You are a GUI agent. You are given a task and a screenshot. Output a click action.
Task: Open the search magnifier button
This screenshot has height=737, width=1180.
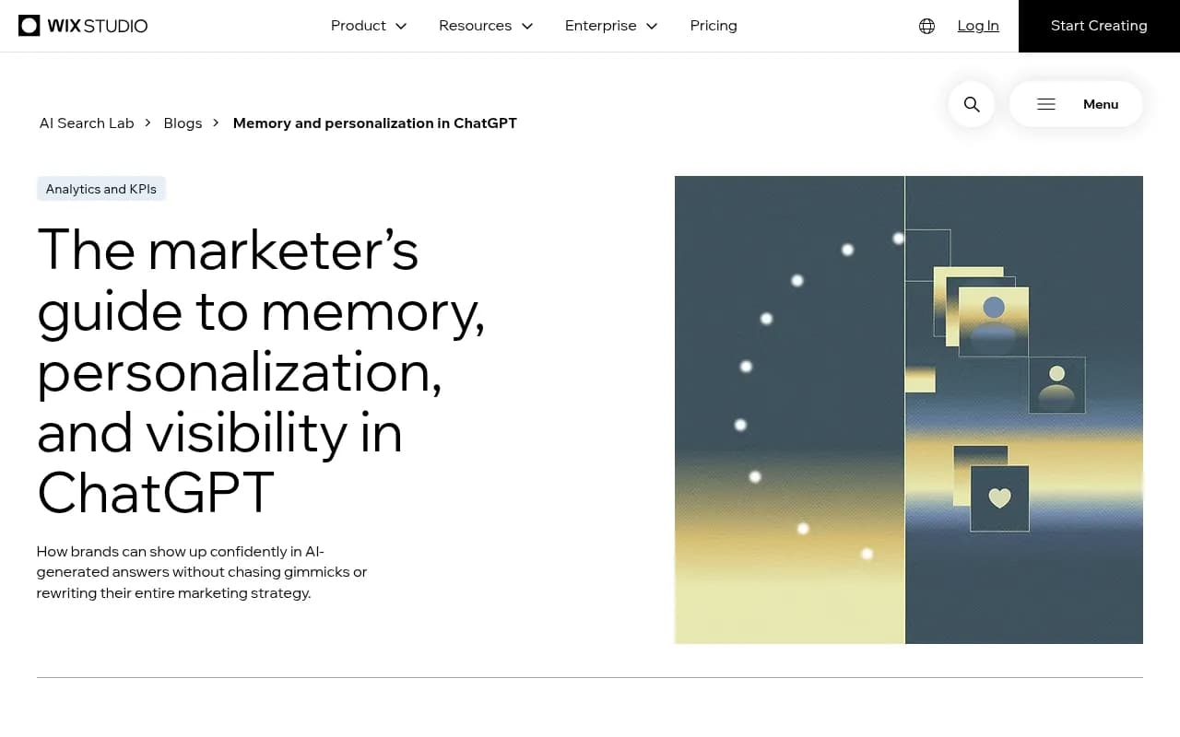pyautogui.click(x=972, y=104)
